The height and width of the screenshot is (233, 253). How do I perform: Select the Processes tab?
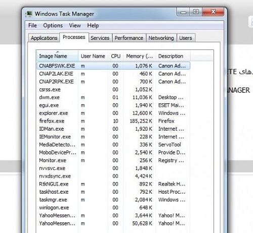74,37
